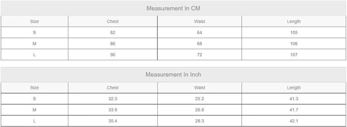Select chest value 90 cell
The height and width of the screenshot is (127, 347).
(113, 54)
